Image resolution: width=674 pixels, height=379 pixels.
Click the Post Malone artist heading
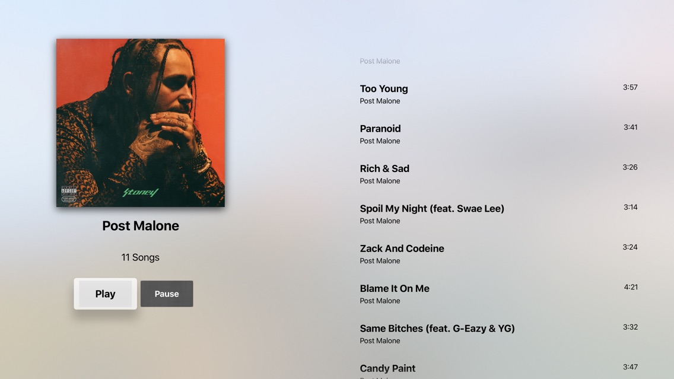[141, 225]
